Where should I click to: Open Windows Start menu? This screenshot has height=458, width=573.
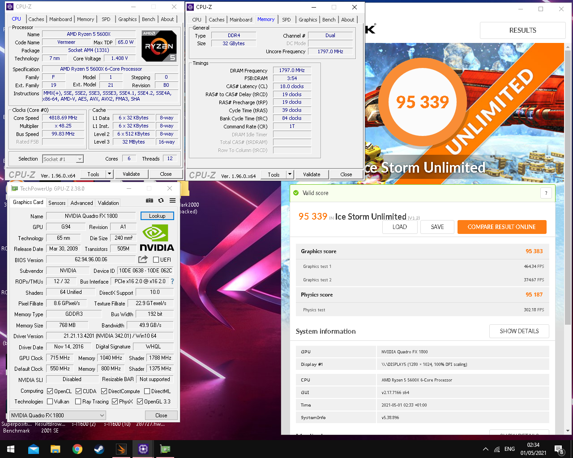point(11,449)
